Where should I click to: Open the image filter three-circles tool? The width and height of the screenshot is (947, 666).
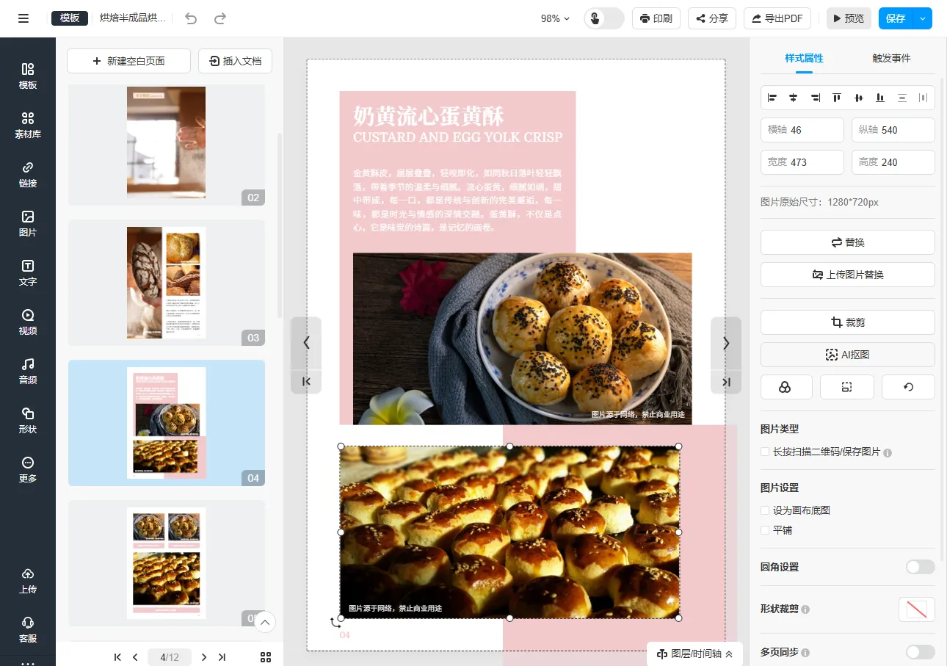(x=785, y=387)
